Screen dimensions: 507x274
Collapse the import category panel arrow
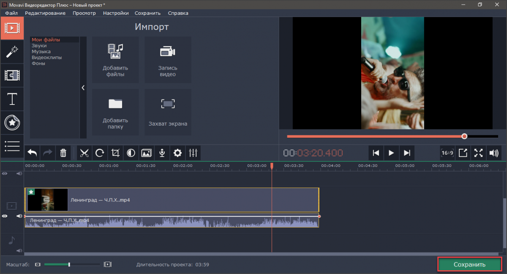click(83, 88)
